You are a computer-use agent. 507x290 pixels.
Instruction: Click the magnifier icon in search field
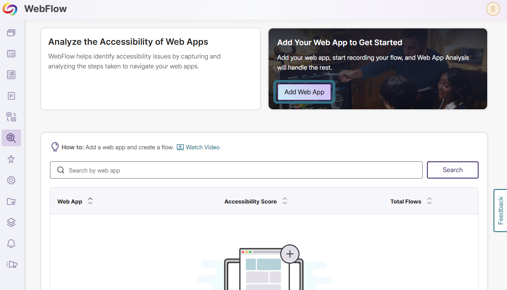pyautogui.click(x=61, y=170)
